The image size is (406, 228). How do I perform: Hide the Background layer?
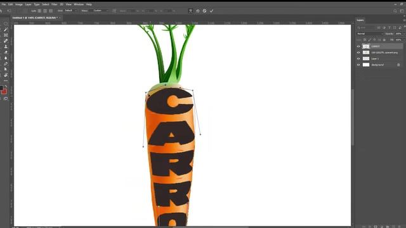[358, 65]
